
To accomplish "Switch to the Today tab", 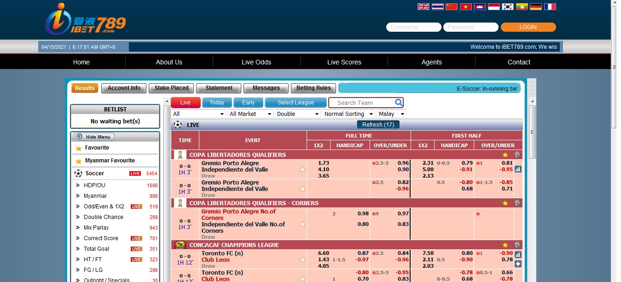I will [217, 103].
